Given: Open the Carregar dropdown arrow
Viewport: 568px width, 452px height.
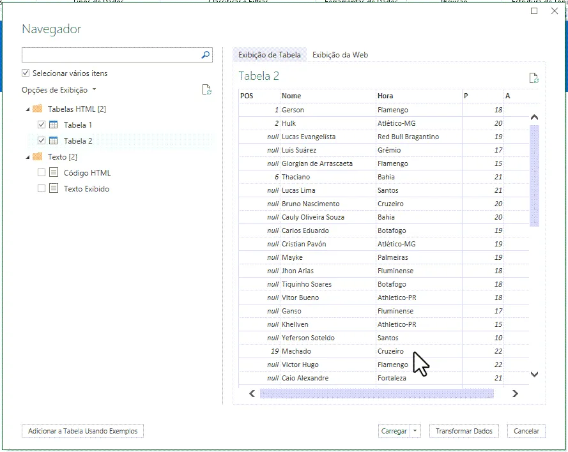Looking at the screenshot, I should click(415, 431).
